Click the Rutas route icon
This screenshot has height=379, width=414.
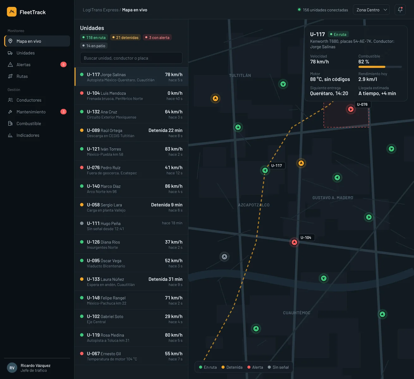(10, 76)
